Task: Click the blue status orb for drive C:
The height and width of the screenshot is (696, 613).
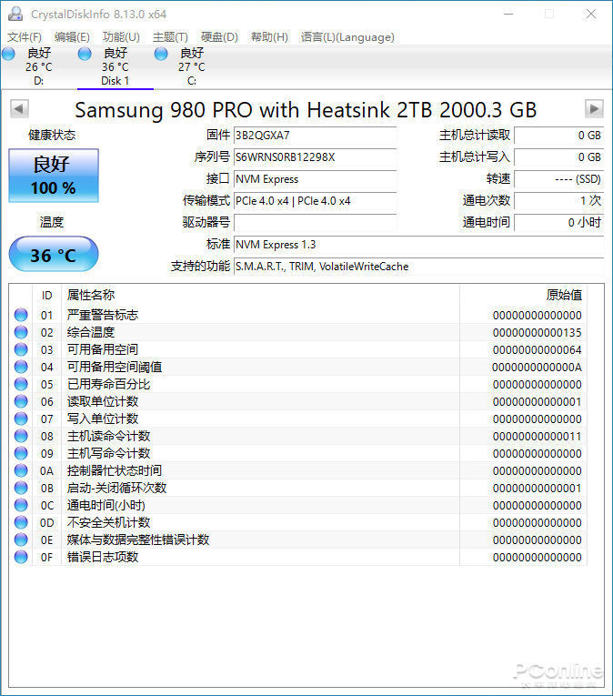Action: [x=161, y=55]
